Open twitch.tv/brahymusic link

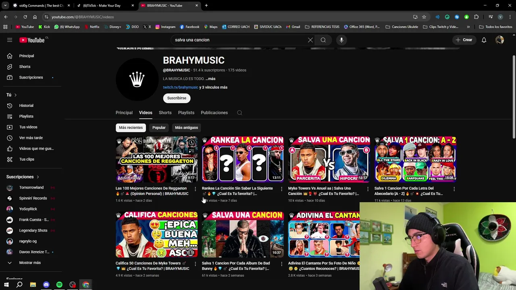[x=181, y=87]
